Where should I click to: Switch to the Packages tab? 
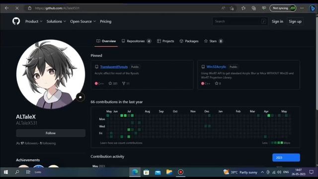tap(189, 41)
